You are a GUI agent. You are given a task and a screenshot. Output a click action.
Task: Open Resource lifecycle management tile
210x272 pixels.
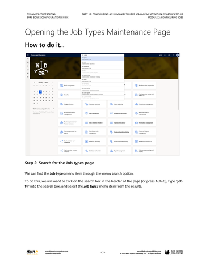[144, 132]
